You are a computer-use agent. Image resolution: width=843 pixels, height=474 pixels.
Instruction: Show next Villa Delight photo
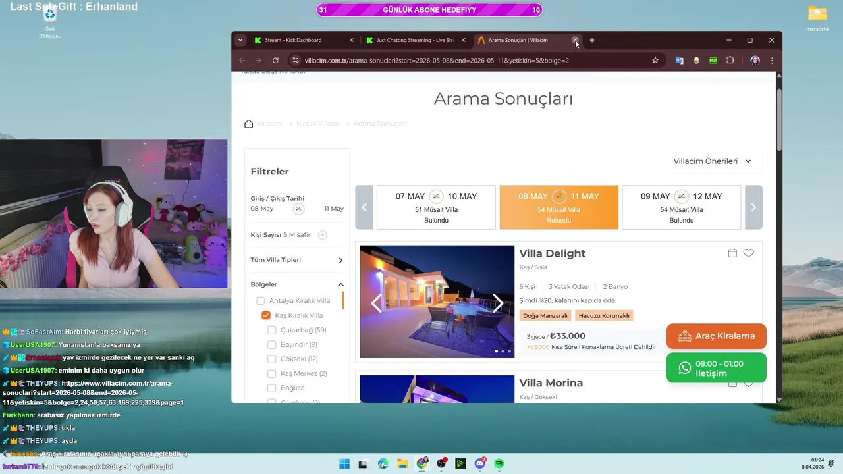498,303
